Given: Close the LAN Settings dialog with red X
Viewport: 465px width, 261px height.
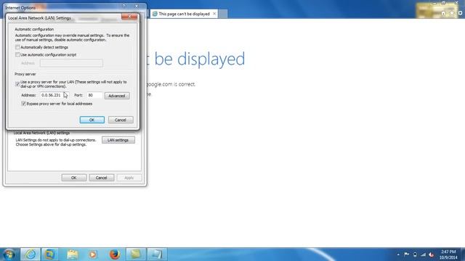Looking at the screenshot, I should click(x=129, y=17).
